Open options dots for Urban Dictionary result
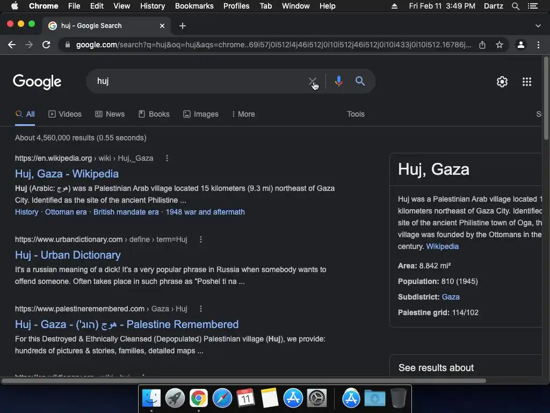The height and width of the screenshot is (413, 550). pyautogui.click(x=201, y=239)
